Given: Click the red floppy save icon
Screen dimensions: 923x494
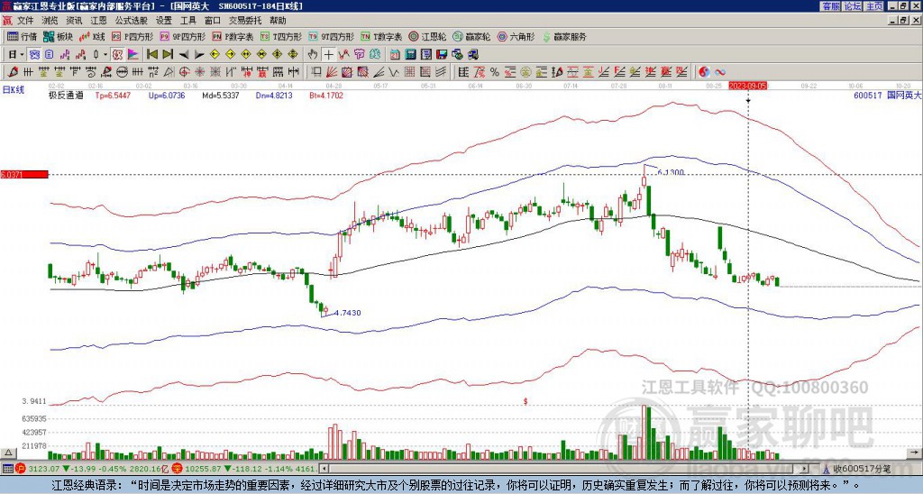Looking at the screenshot, I should [442, 55].
